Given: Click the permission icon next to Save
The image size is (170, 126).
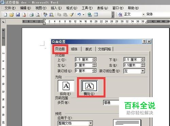Looking at the screenshot, I should tap(24, 15).
